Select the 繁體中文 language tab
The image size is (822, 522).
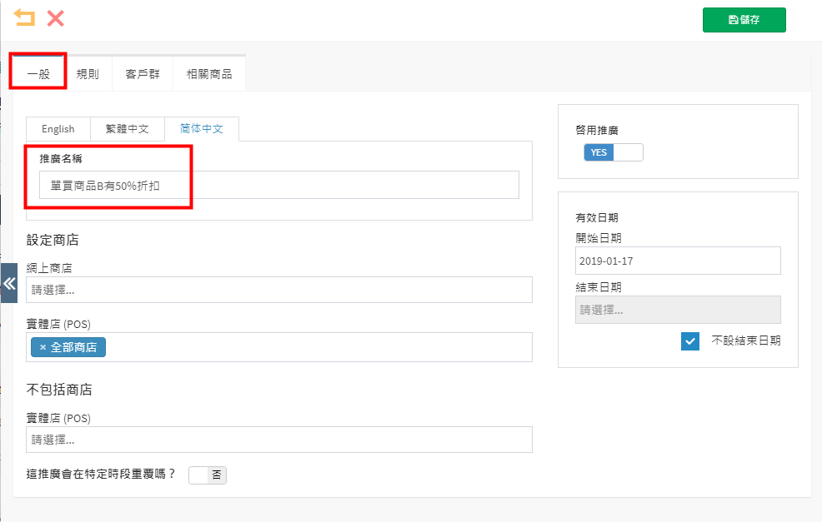[x=128, y=129]
